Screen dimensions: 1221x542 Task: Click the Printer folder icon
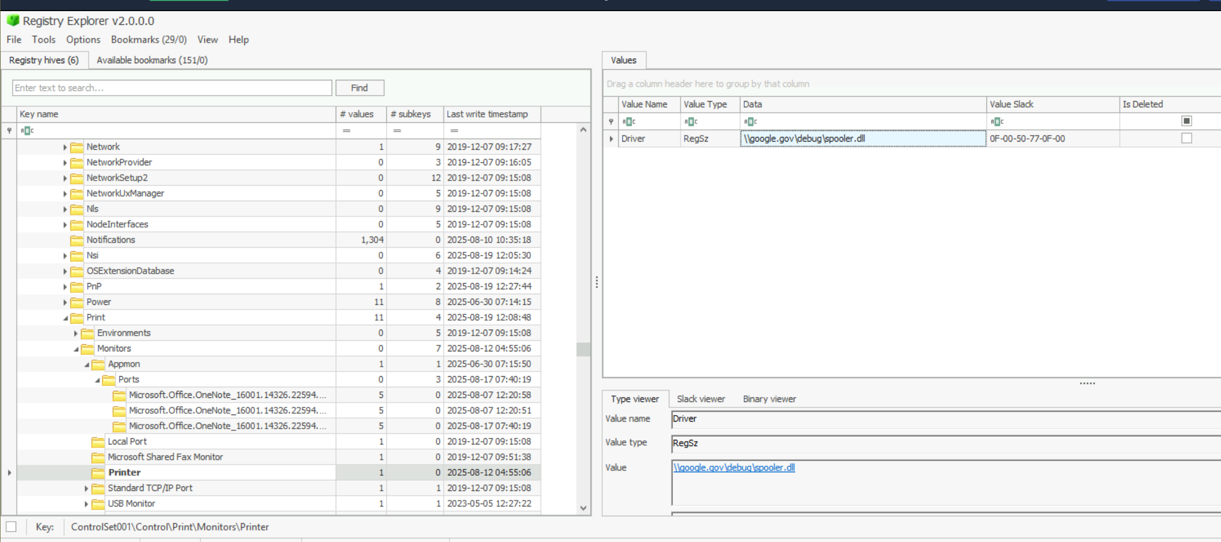(x=98, y=473)
